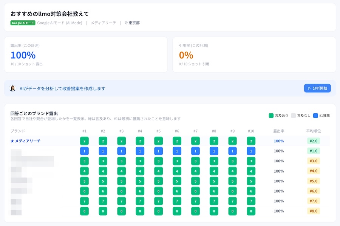
Task: Click the star icon beside メディアリーチ
Action: pos(12,141)
